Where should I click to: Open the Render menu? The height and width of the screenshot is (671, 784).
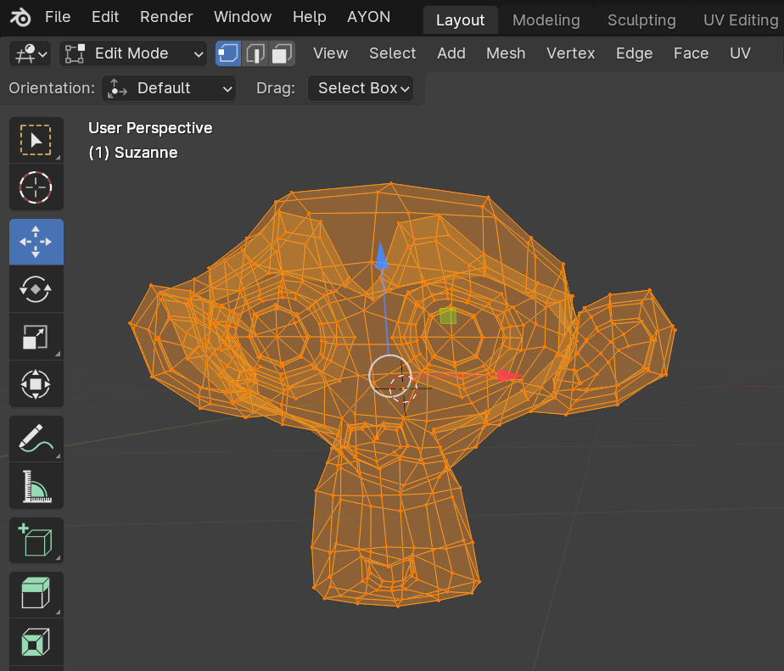coord(166,17)
